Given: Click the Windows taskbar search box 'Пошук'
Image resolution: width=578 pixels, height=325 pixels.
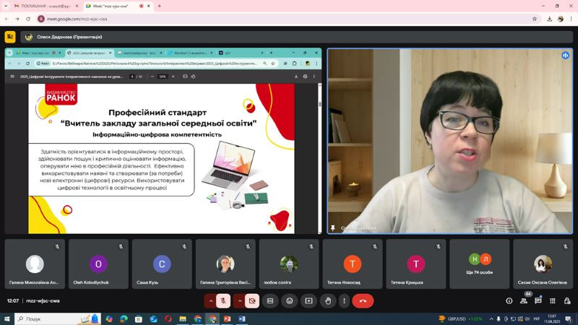Looking at the screenshot, I should click(x=57, y=318).
